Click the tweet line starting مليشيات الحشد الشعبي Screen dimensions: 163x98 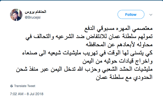click(84, 69)
